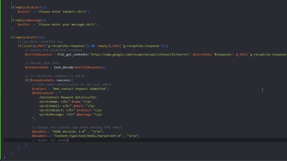Click the file_get_contents function call

(73, 55)
